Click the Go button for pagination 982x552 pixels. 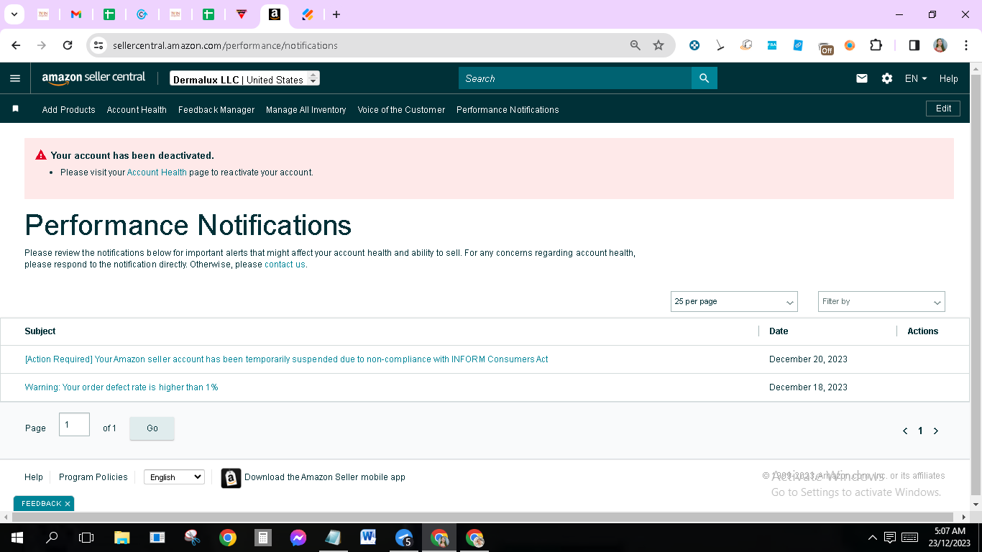point(152,428)
